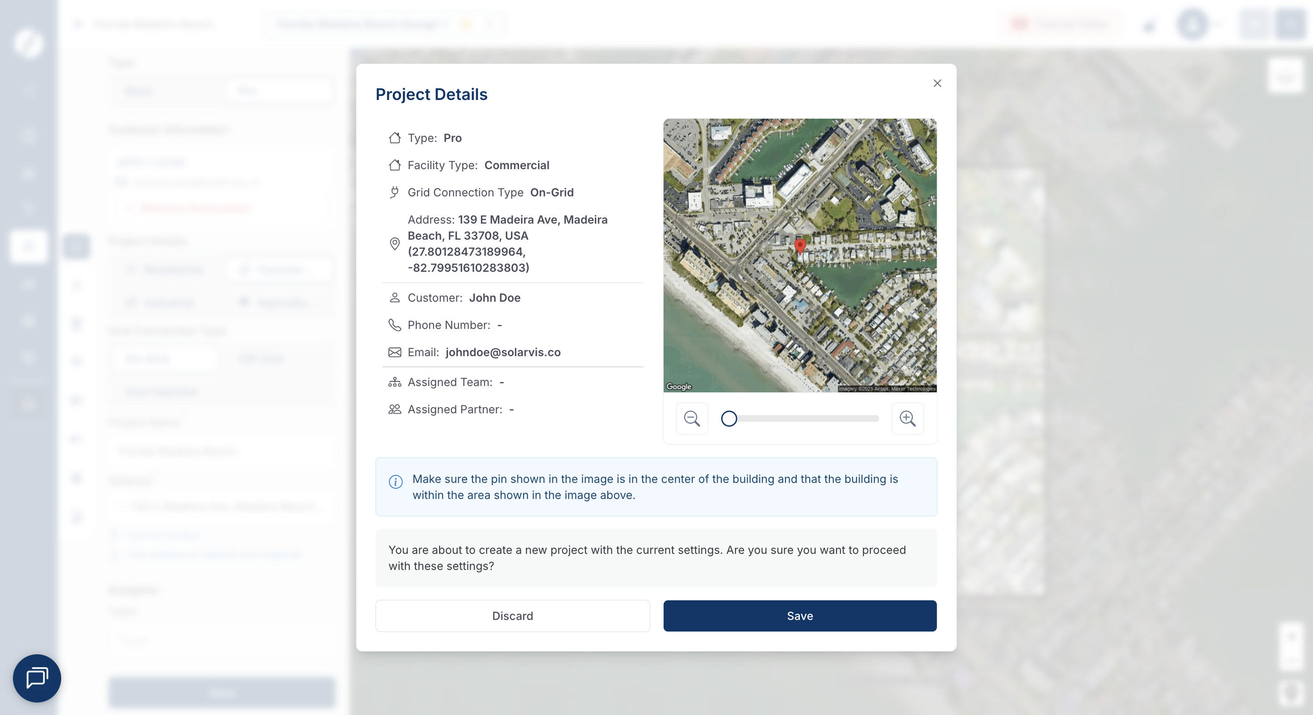Click the johndoe@solarvis.co email address
The height and width of the screenshot is (715, 1313).
tap(502, 353)
